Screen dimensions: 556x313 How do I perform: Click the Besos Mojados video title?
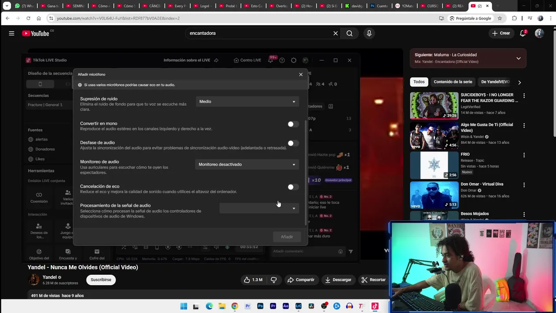pos(474,213)
